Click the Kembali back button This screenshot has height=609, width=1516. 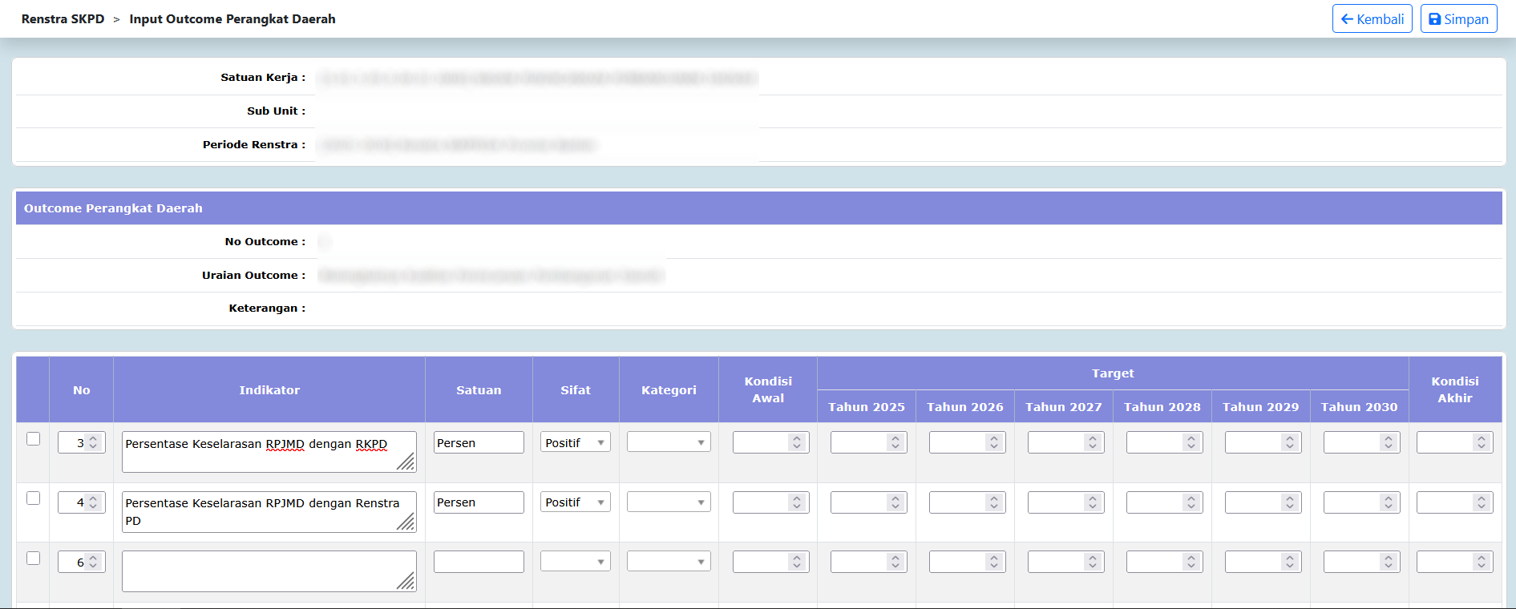point(1372,19)
